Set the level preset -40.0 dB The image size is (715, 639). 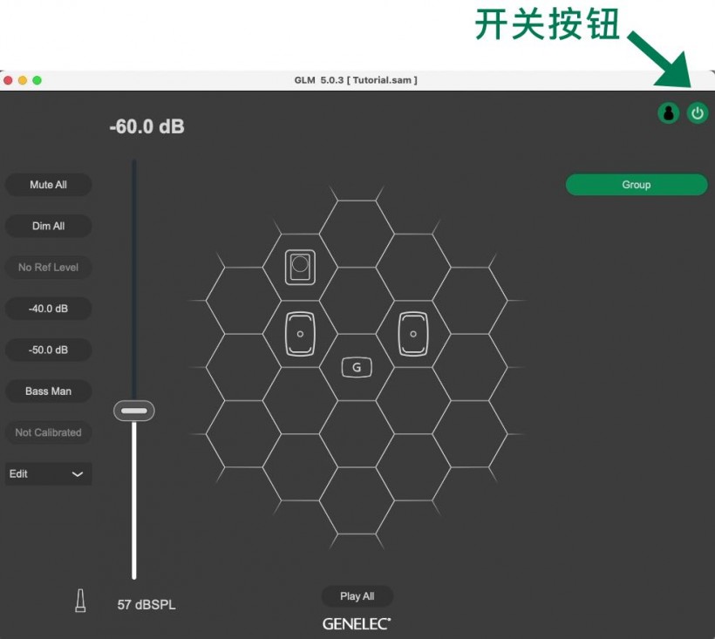(48, 309)
